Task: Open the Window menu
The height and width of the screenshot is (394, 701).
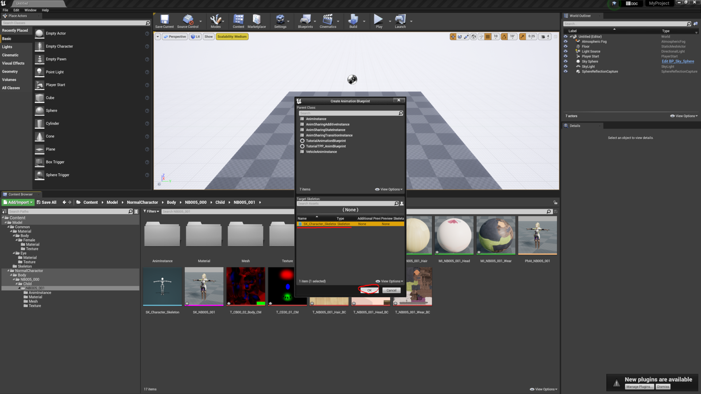Action: click(x=30, y=10)
